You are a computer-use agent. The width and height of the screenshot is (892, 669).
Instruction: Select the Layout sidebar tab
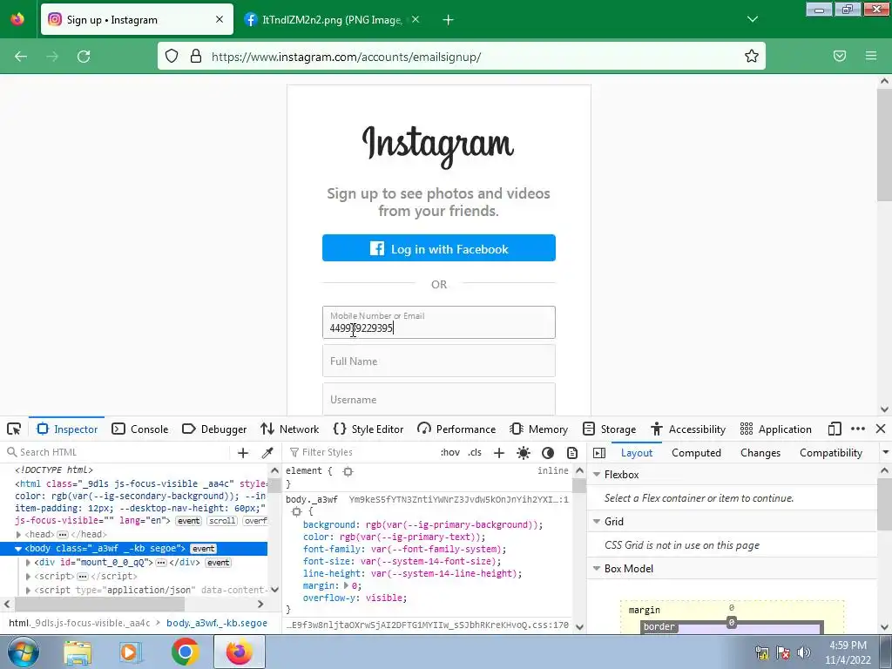[637, 453]
